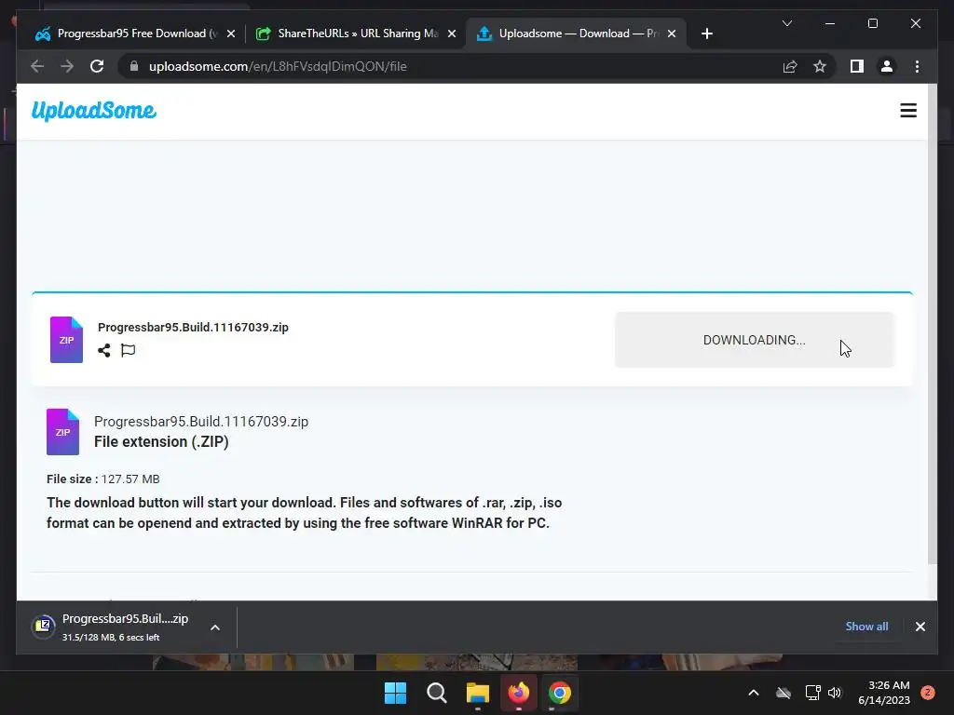Click the File extension (.ZIP) heading
The image size is (954, 715).
click(161, 442)
